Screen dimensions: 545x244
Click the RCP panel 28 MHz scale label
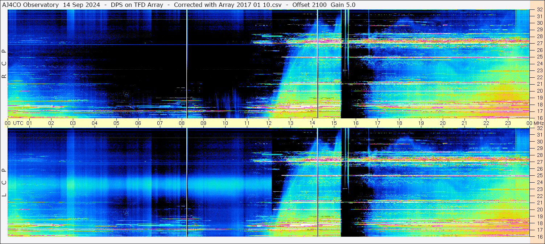pos(540,36)
